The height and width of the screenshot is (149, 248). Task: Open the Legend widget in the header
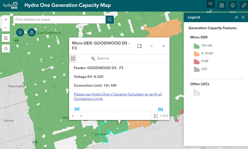[211, 4]
